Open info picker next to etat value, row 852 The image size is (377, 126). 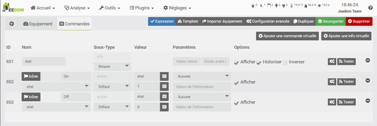[164, 76]
